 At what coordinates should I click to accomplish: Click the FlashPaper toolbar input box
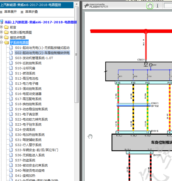168,6
